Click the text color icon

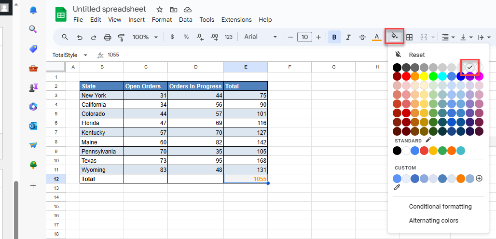point(377,37)
